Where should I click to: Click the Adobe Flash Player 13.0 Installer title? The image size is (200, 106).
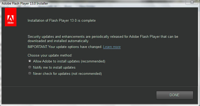pyautogui.click(x=25, y=3)
